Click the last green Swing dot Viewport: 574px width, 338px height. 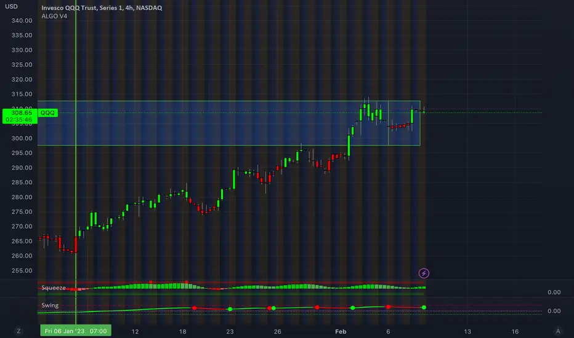[424, 308]
